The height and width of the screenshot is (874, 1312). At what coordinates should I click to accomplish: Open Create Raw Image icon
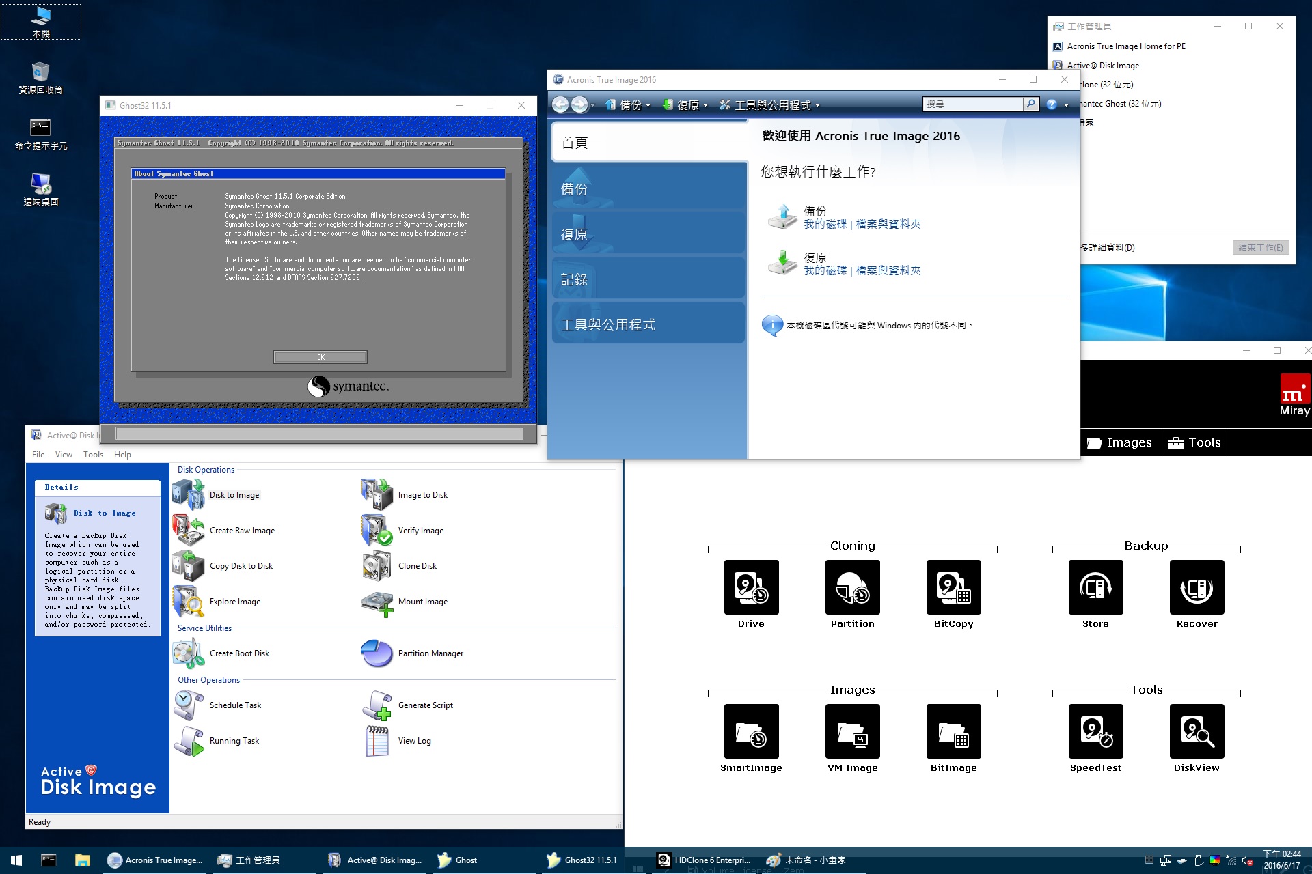[188, 531]
